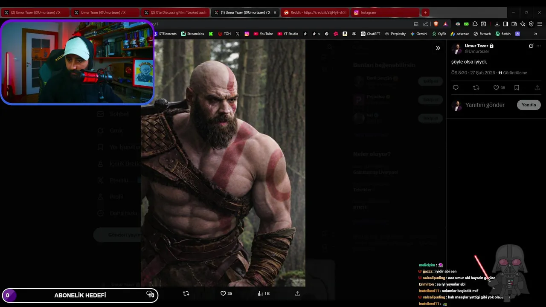Open the Extensions puzzle icon
This screenshot has height=307, width=546.
click(475, 24)
